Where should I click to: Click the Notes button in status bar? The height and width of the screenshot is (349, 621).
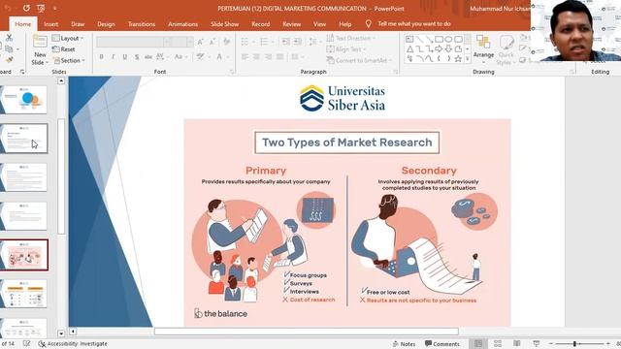[404, 344]
